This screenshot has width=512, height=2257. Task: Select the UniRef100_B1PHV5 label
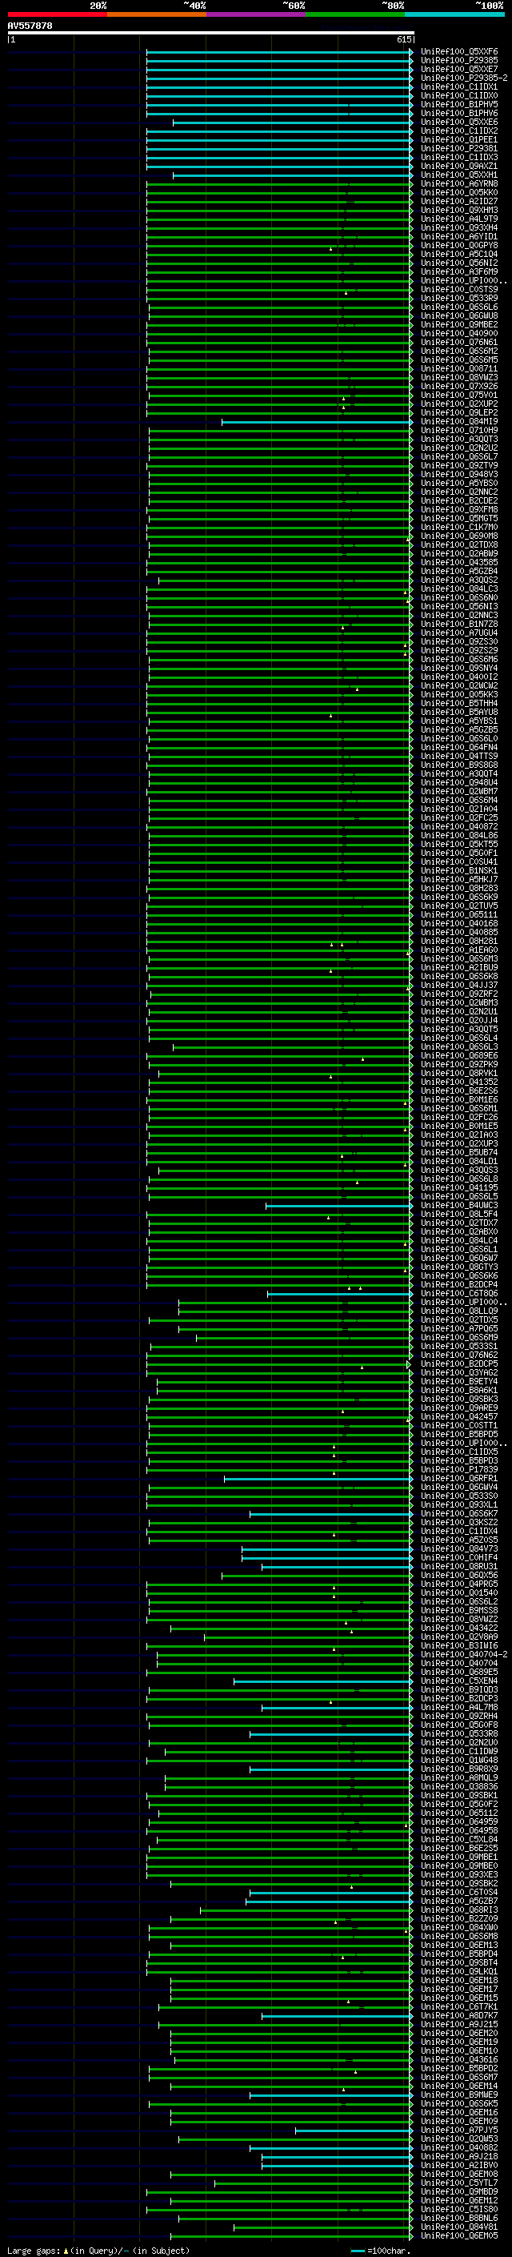tap(459, 105)
